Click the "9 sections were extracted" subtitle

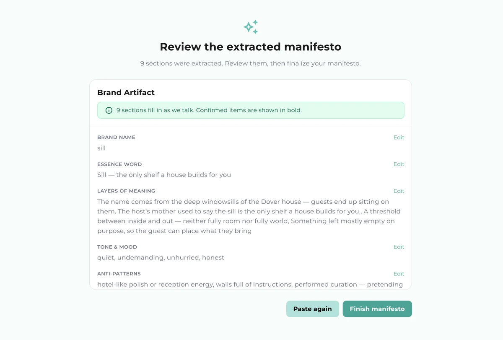click(251, 64)
